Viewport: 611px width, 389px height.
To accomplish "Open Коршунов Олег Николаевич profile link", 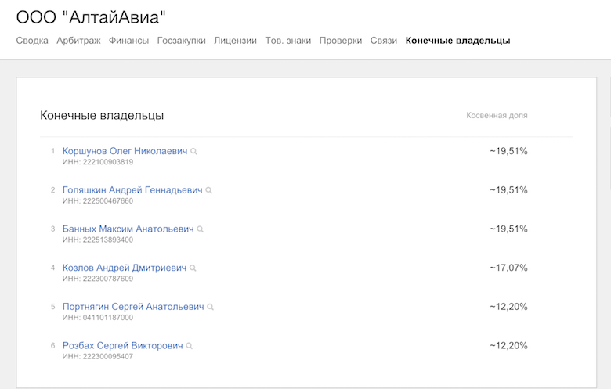I will [125, 151].
